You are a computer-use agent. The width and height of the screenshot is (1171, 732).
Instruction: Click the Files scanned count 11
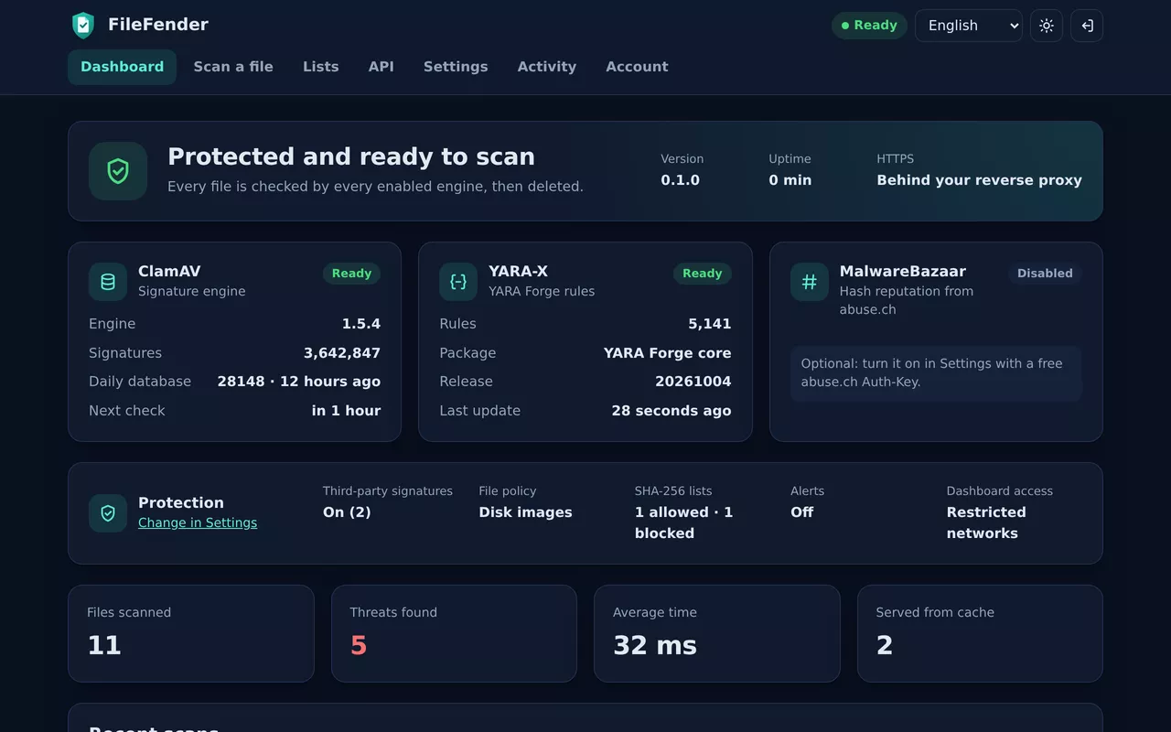pos(104,645)
